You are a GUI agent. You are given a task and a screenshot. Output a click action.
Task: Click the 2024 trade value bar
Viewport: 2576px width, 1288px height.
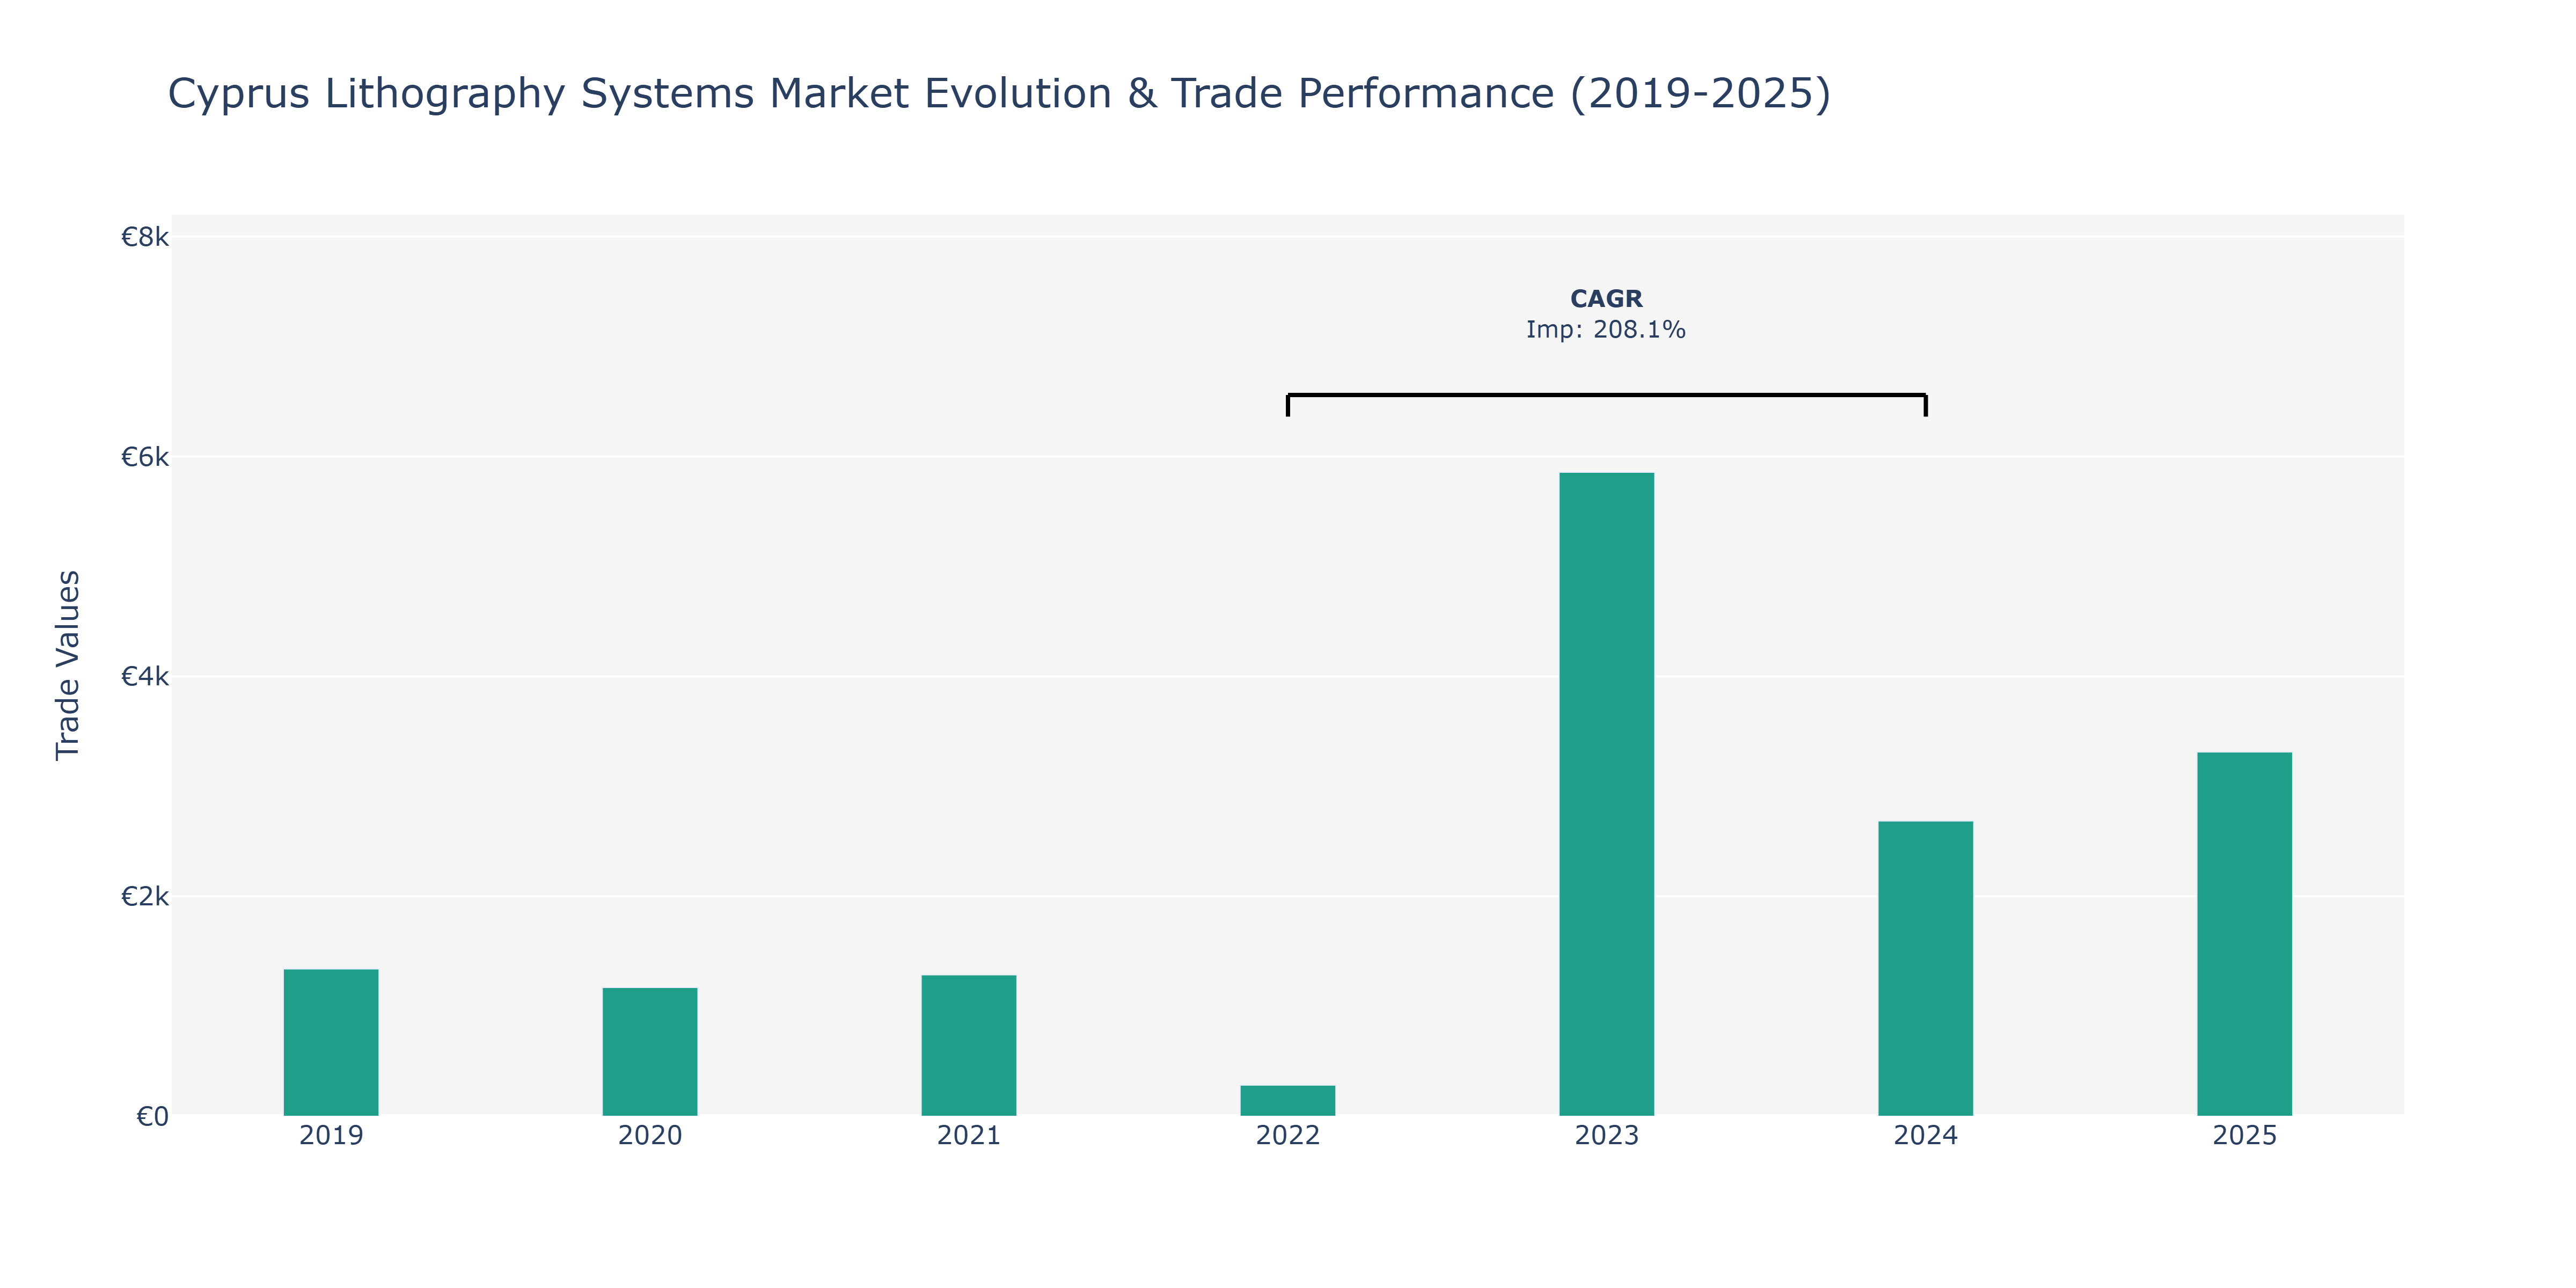[x=1926, y=968]
